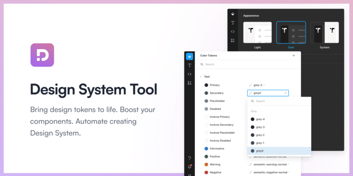Choose the Dark appearance thumbnail
Screen dimensions: 353x176
[291, 33]
